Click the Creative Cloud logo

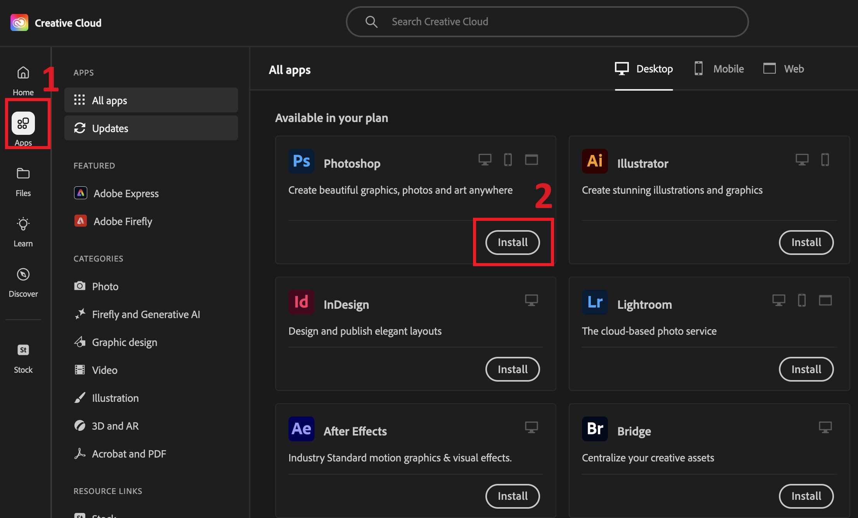(x=19, y=22)
